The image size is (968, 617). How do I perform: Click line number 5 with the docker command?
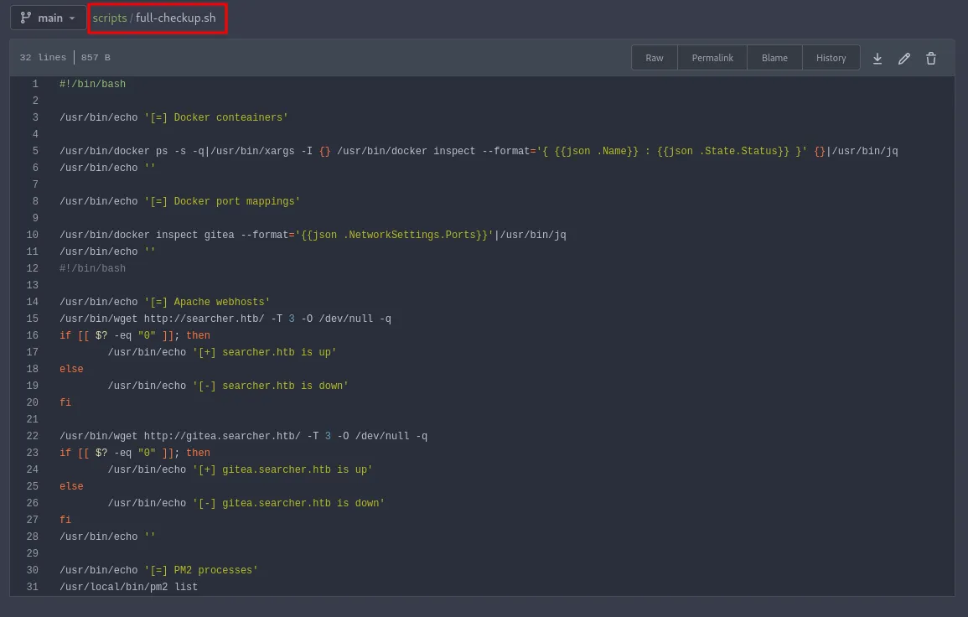tap(32, 151)
